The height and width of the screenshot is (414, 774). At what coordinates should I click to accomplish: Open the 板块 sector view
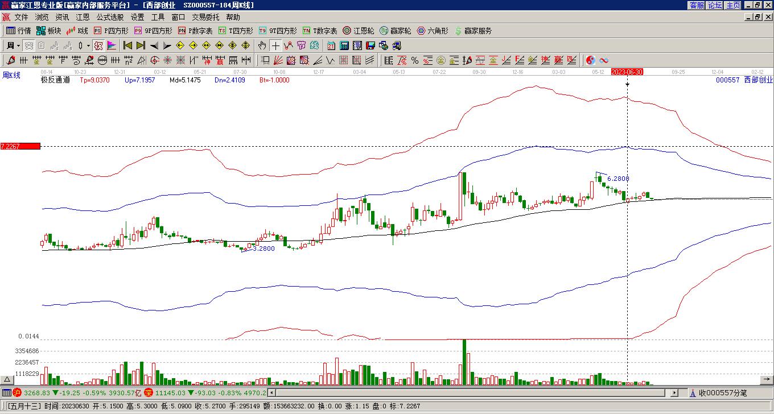49,31
